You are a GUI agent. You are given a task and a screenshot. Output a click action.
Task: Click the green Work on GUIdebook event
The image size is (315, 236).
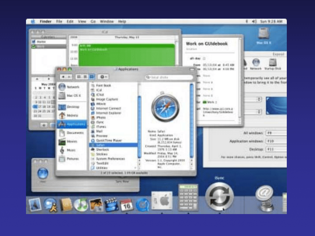127,55
